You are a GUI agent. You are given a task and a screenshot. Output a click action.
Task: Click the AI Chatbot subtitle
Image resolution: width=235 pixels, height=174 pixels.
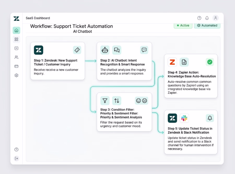click(x=83, y=31)
